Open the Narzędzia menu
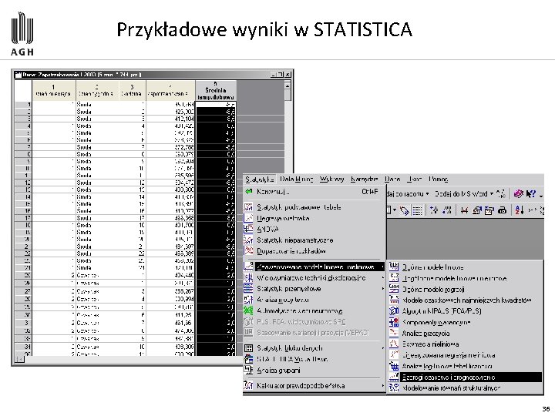The height and width of the screenshot is (416, 555). [x=364, y=179]
